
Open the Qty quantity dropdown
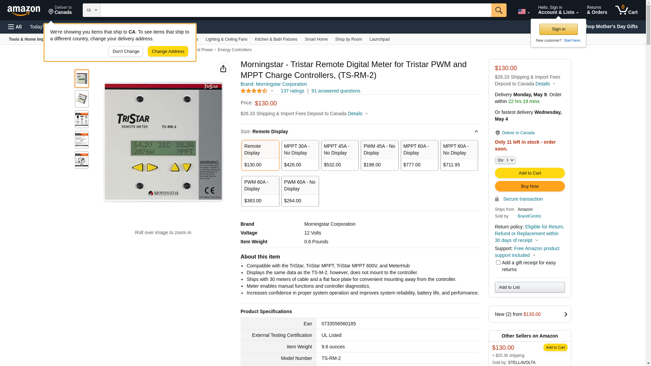(505, 160)
